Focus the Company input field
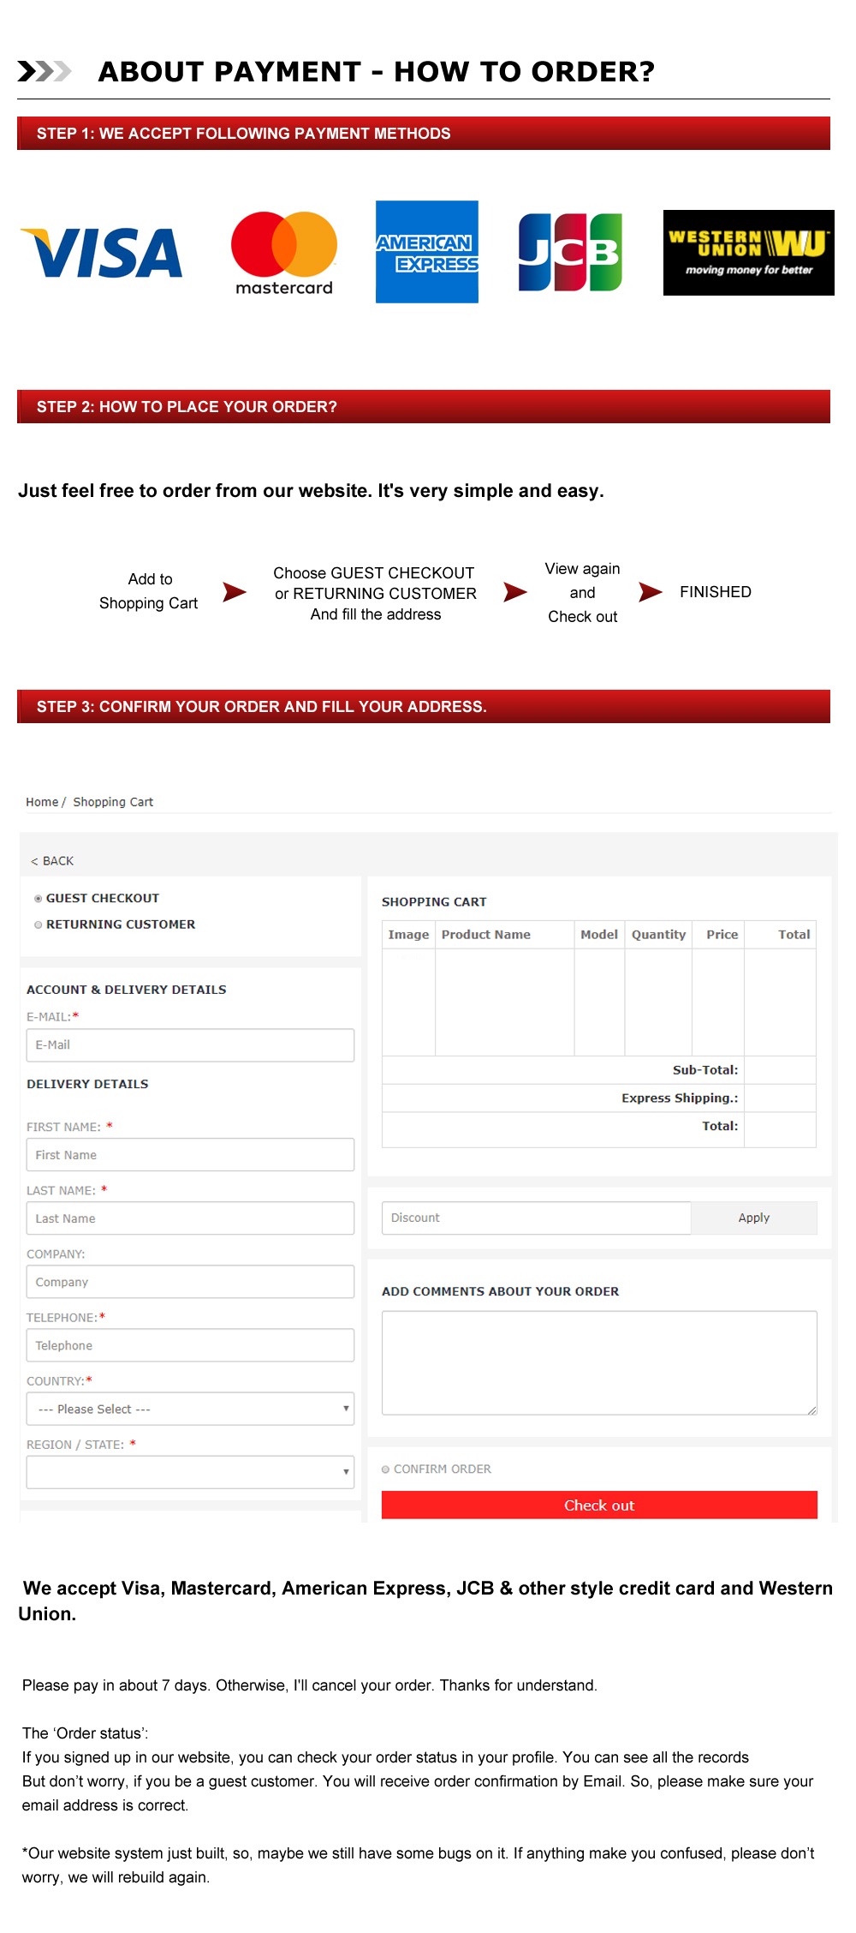Screen dimensions: 856x1933 (x=190, y=1282)
